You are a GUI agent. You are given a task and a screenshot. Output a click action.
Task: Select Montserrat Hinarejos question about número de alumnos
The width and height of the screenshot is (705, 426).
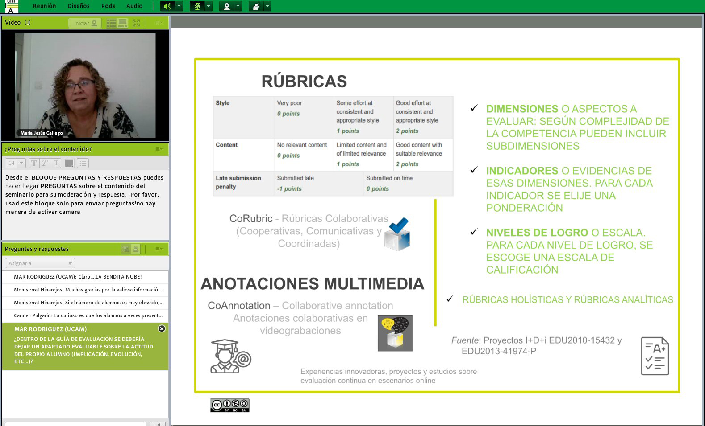85,303
